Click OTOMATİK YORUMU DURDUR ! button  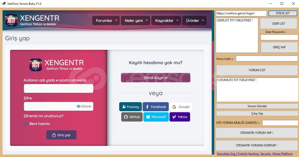coord(257,145)
